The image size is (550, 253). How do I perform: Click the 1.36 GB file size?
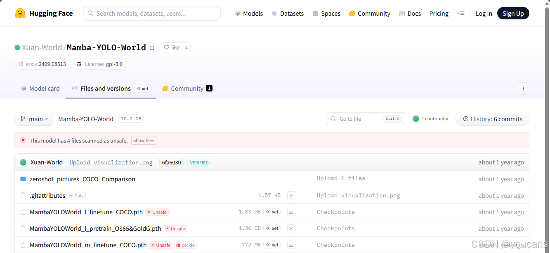click(250, 228)
